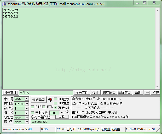
Task: Open the 波特率 115200 dropdown
Action: click(x=27, y=104)
